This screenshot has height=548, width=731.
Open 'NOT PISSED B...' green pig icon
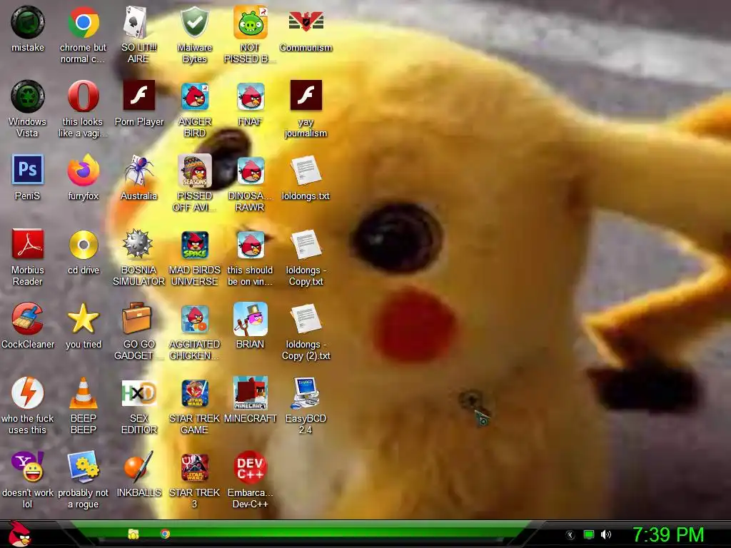250,22
